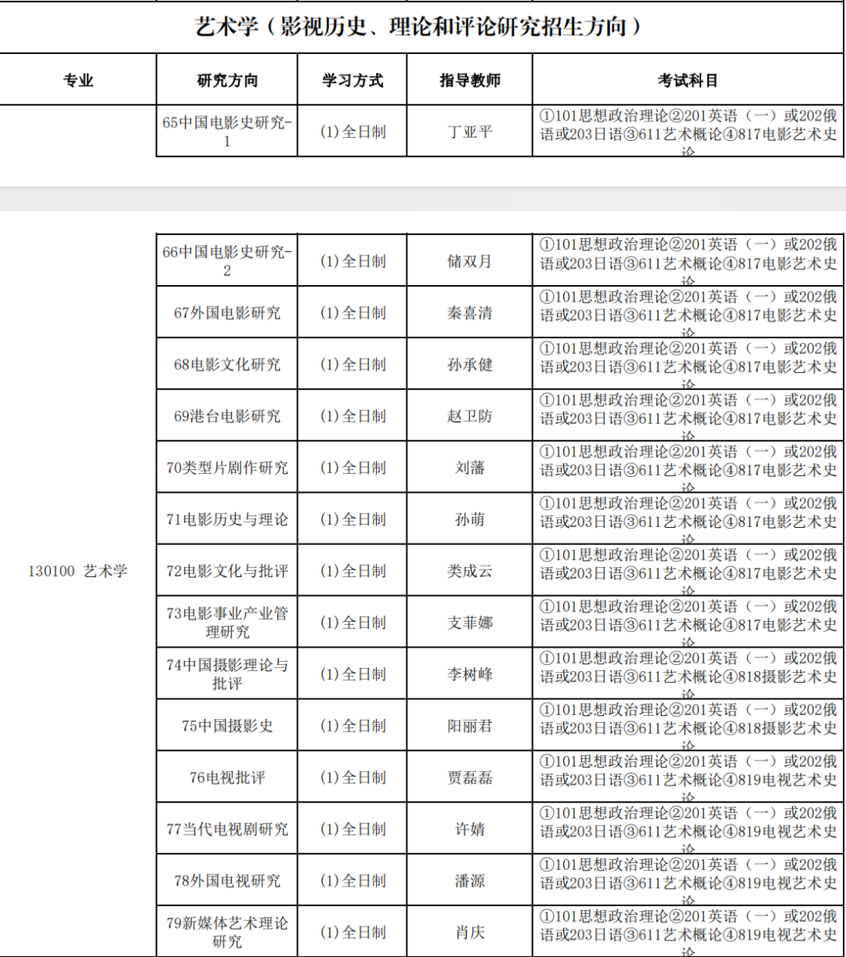
Task: Select the cell 71电影历史与理论
Action: coord(227,519)
